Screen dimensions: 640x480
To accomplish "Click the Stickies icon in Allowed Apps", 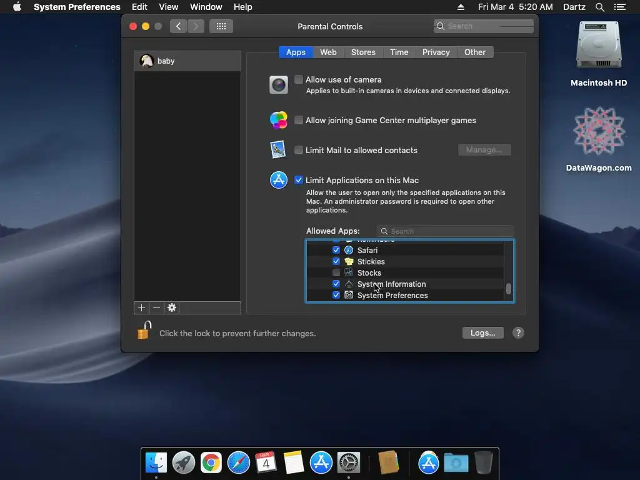I will click(349, 262).
